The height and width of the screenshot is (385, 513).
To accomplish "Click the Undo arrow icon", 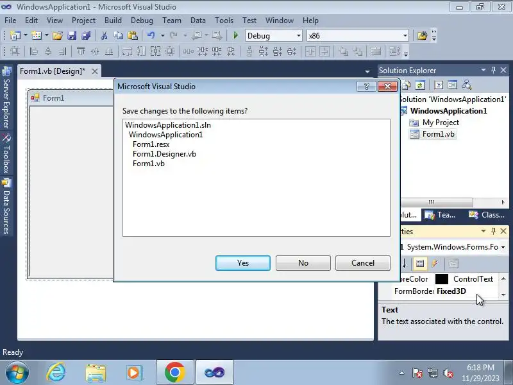I will pos(151,35).
